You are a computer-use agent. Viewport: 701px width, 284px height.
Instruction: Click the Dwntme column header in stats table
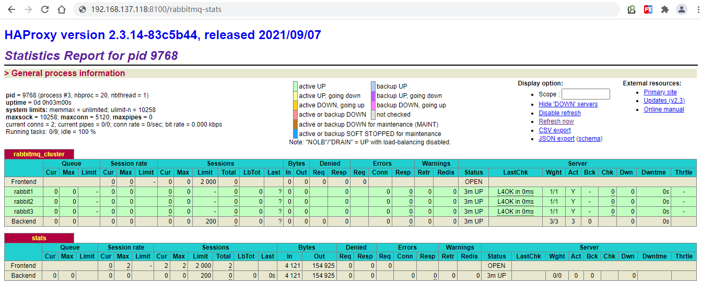(x=653, y=256)
